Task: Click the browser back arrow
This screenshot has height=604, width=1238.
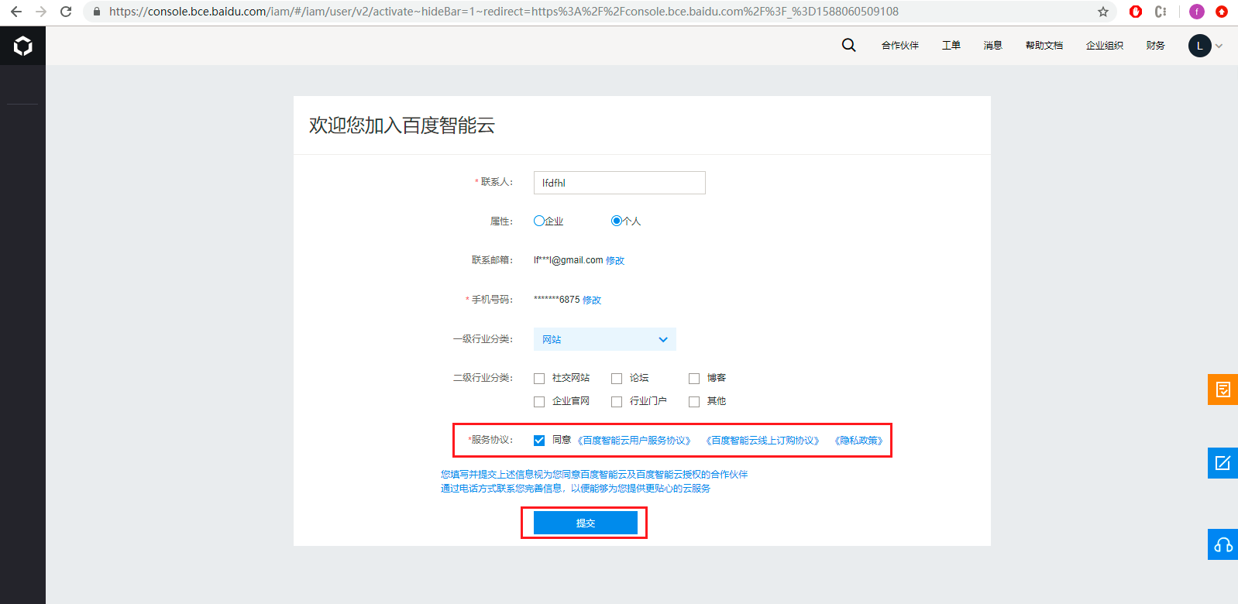Action: (16, 12)
